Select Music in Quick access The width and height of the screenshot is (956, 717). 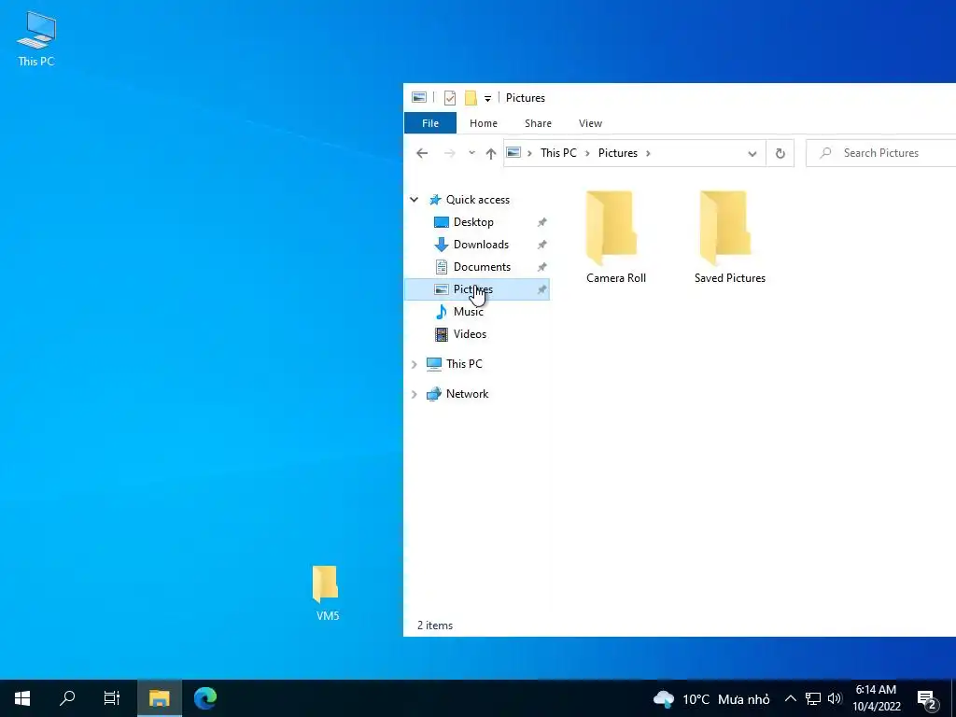(468, 312)
